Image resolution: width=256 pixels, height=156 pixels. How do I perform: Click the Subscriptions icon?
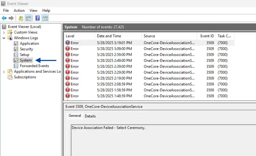tap(10, 77)
